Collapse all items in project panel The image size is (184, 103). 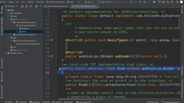[x=31, y=6]
